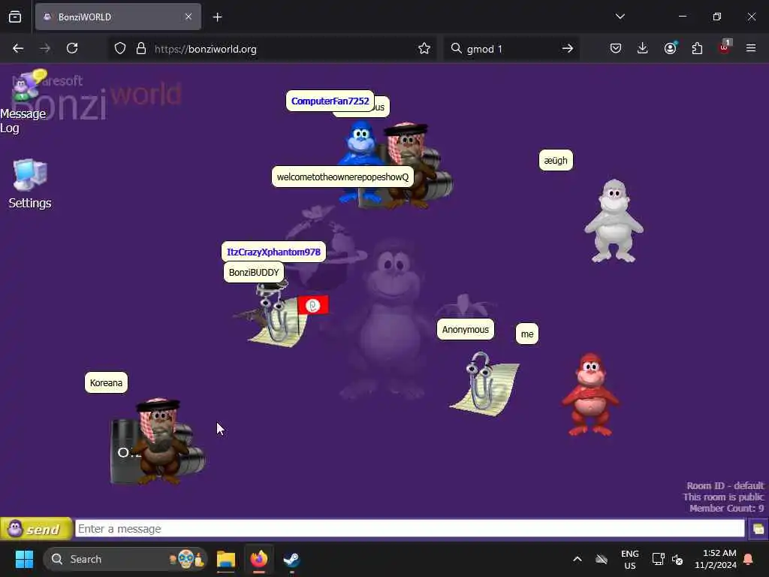Open a new browser tab
769x577 pixels.
[x=217, y=17]
